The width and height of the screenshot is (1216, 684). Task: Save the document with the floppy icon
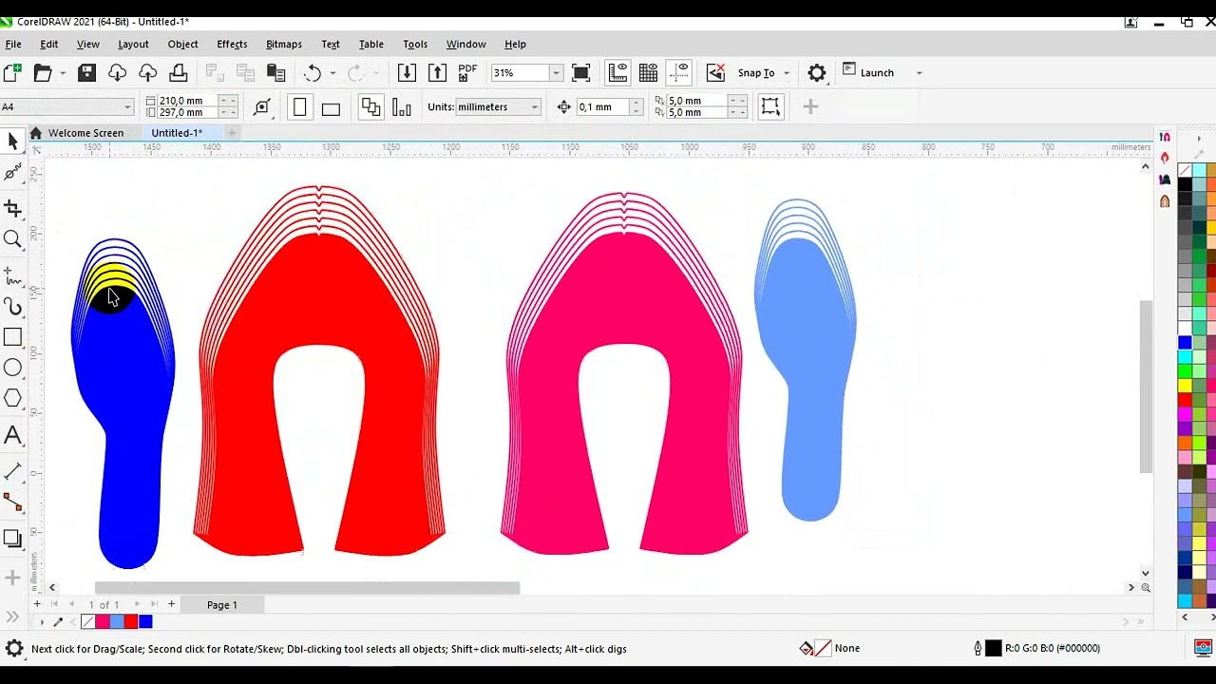tap(86, 72)
